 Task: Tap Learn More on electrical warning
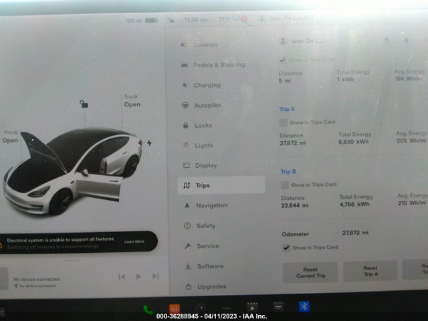134,241
